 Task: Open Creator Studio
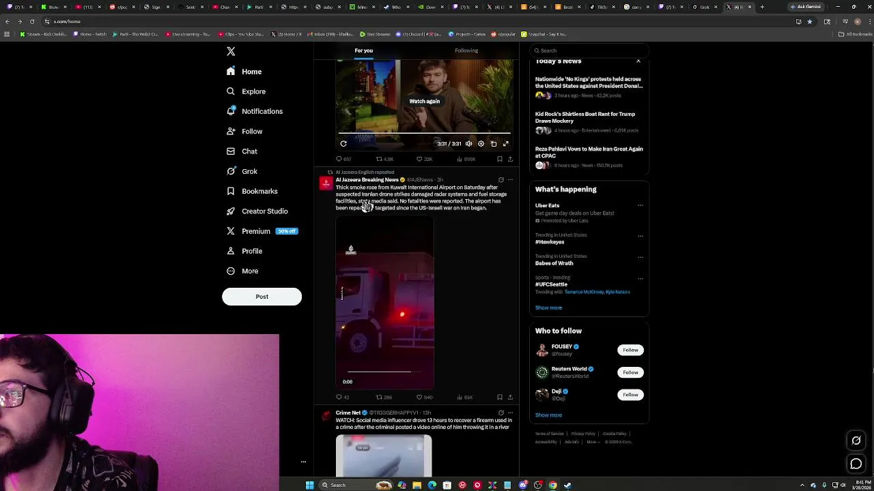(x=257, y=211)
